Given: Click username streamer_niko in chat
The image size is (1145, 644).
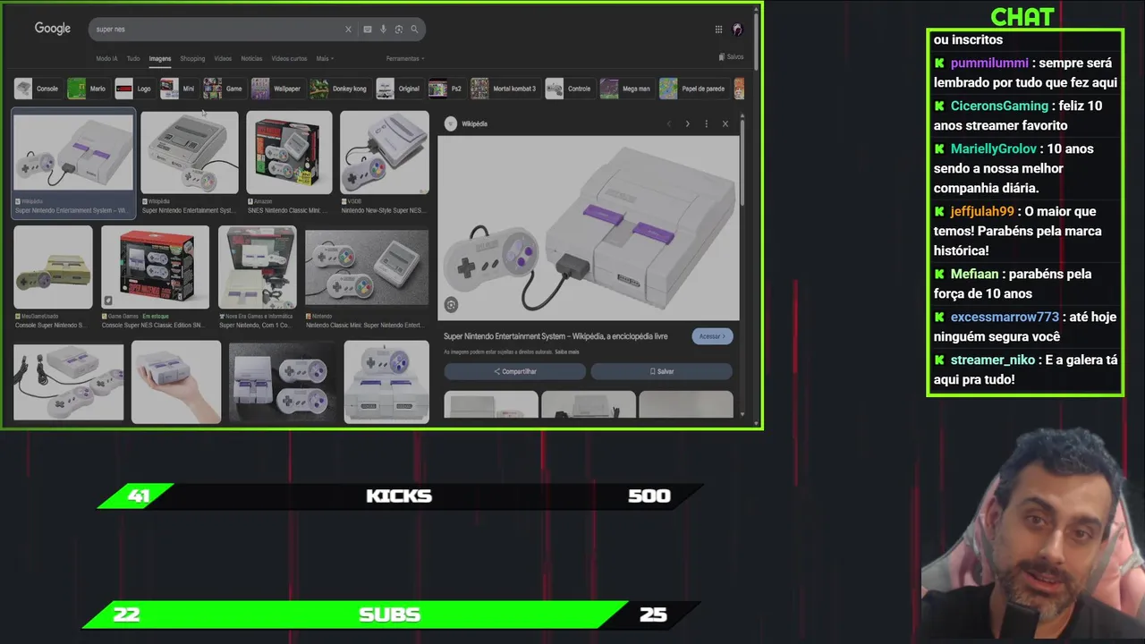Looking at the screenshot, I should pyautogui.click(x=993, y=360).
